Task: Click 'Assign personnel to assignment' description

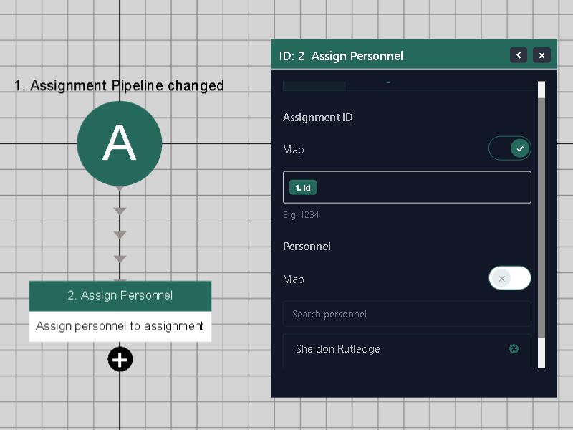Action: click(x=120, y=326)
